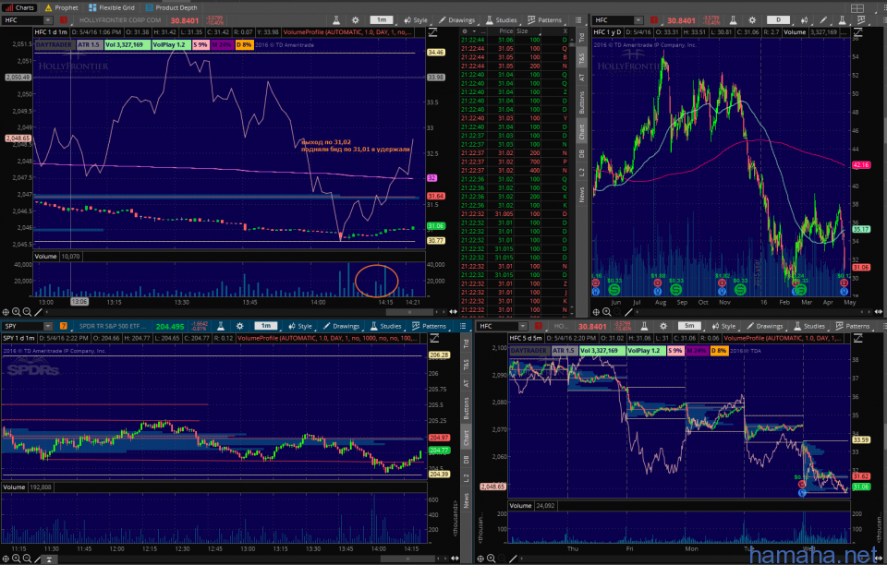Open settings gear of the daily HFC chart

click(752, 19)
